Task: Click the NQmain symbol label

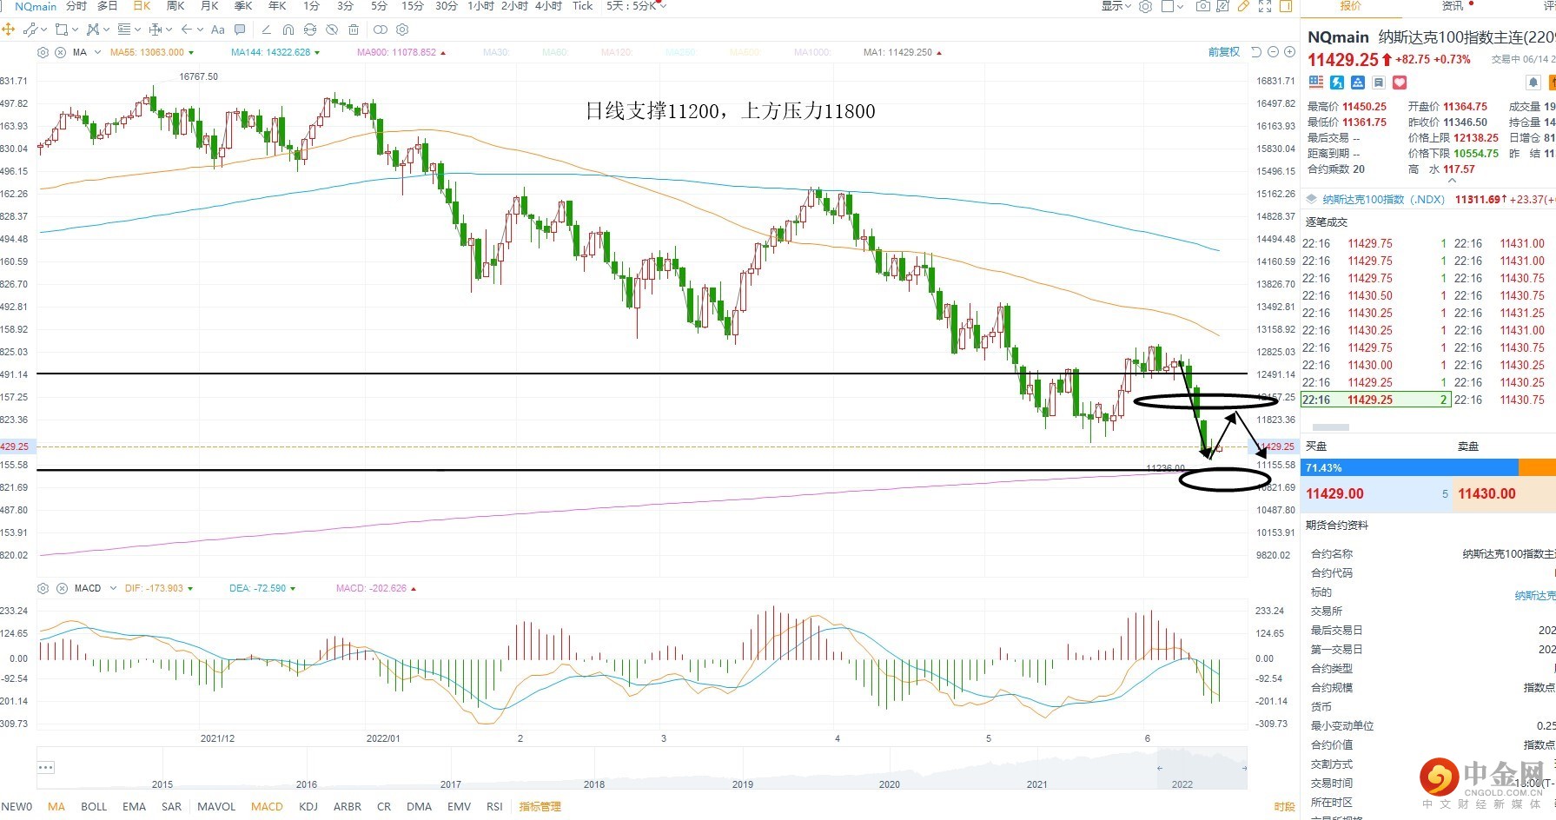Action: (x=36, y=6)
